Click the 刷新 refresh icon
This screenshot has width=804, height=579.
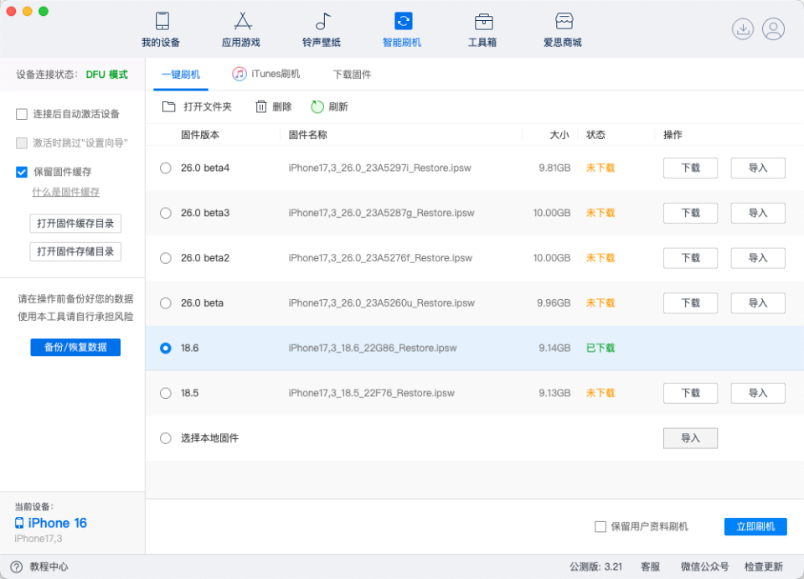pyautogui.click(x=317, y=106)
